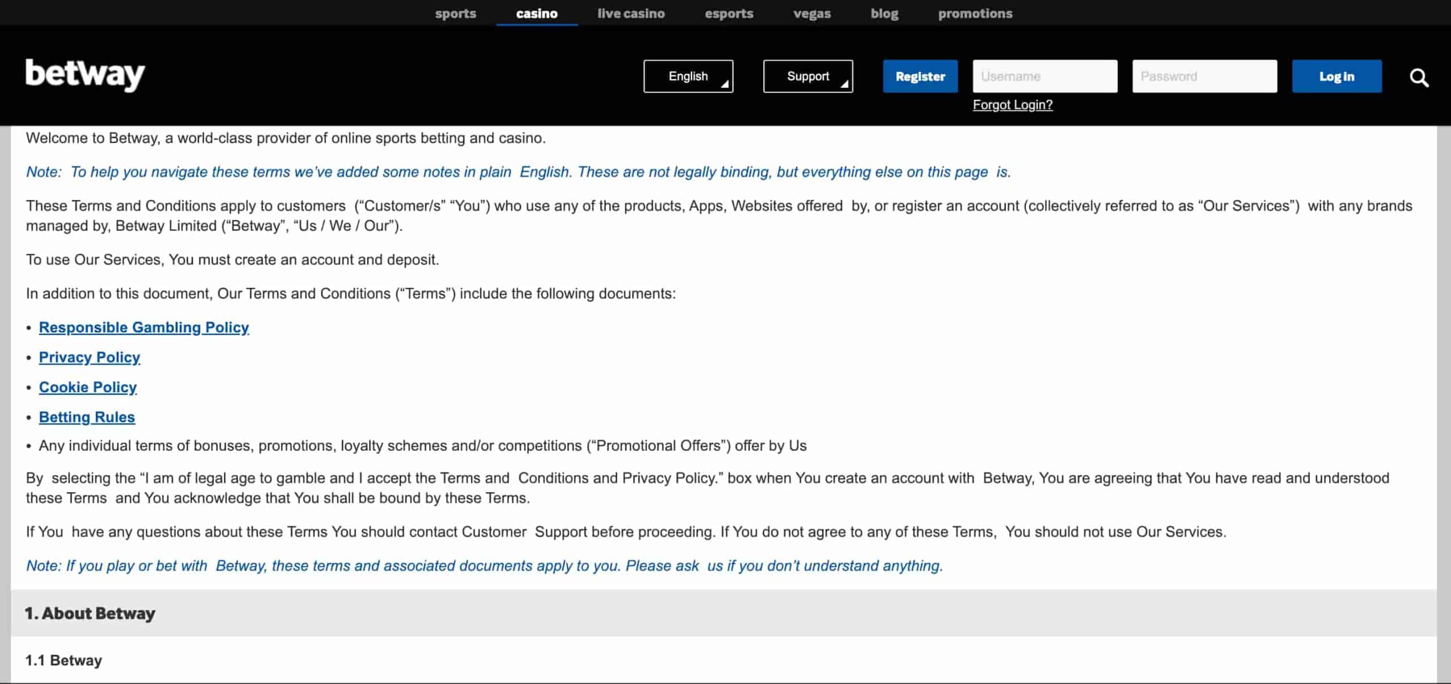Click the 'Welcome to Betway' intro sentence
Viewport: 1451px width, 684px height.
click(286, 138)
